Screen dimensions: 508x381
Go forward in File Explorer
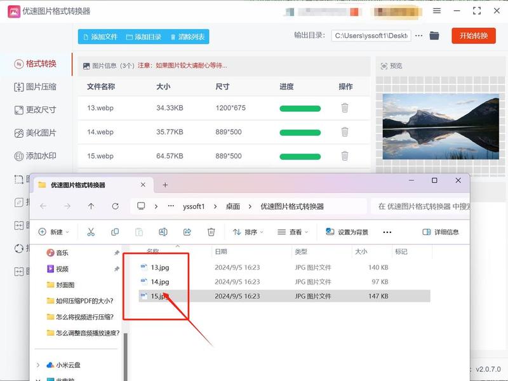coord(67,206)
